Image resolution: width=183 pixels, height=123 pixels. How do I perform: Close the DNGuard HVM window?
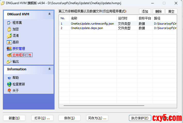176,3
